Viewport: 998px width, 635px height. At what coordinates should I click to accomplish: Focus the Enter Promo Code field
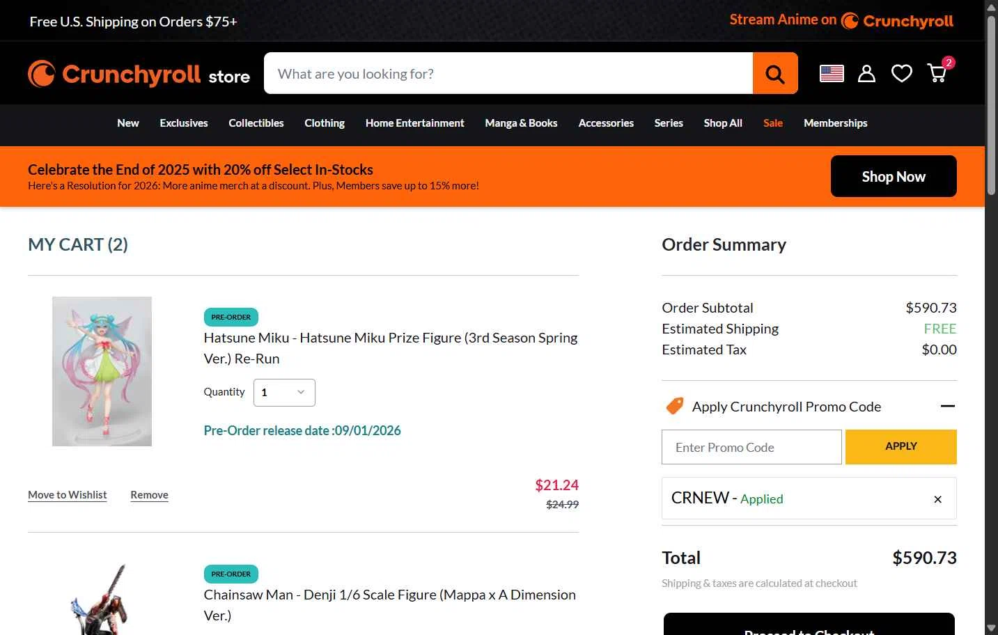coord(751,447)
